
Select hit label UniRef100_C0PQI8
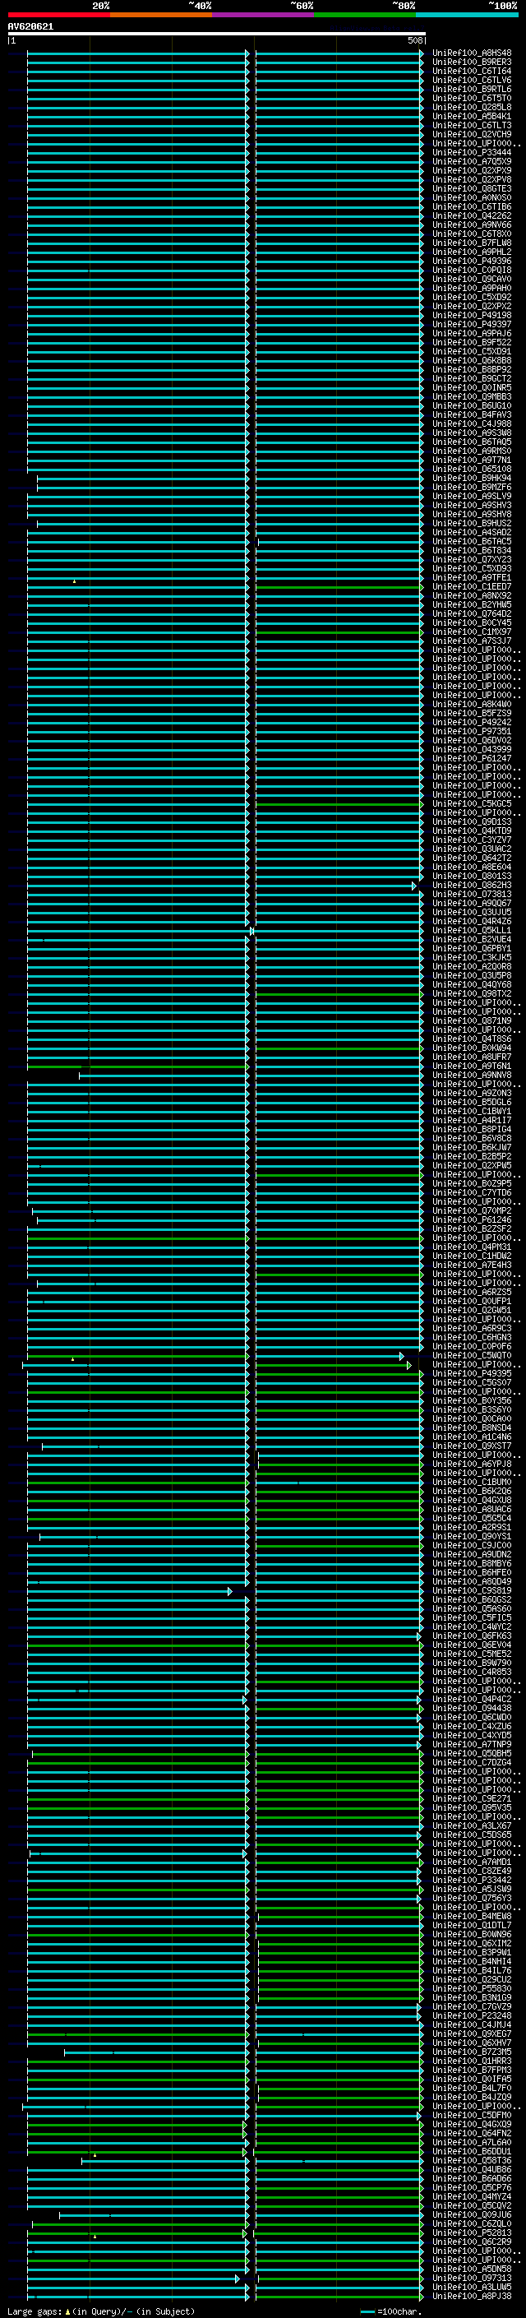tap(472, 270)
